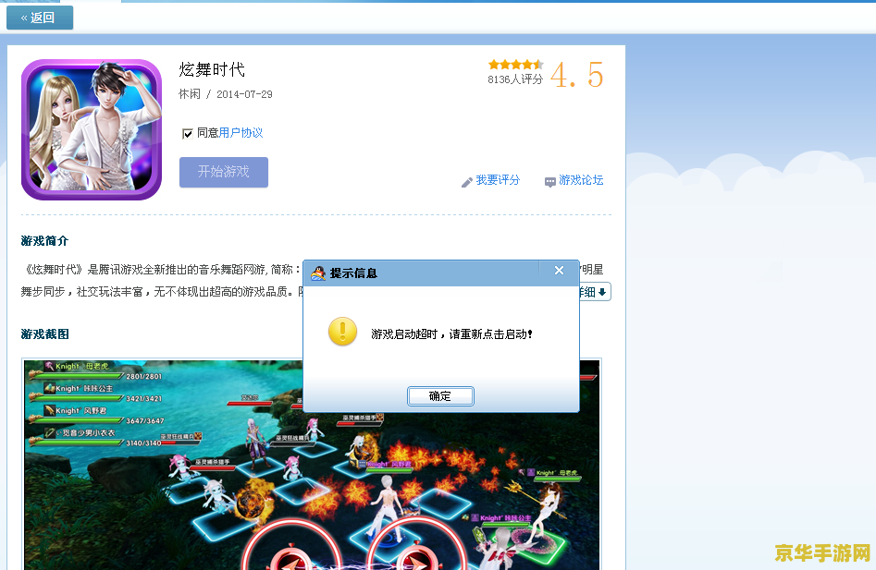This screenshot has width=876, height=570.
Task: Click the 游戏启动超时 message text
Action: 451,334
